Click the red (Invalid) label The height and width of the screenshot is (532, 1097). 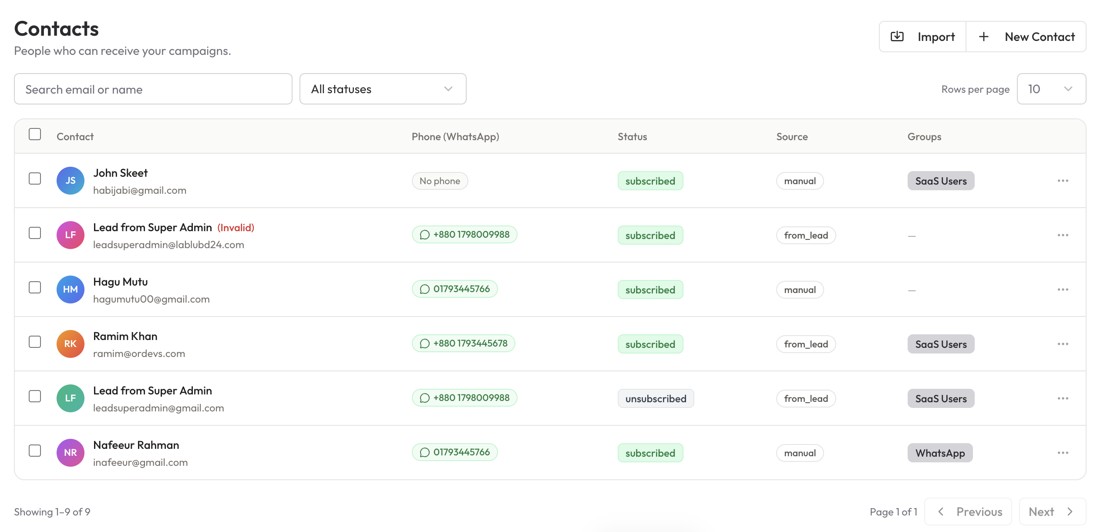(236, 228)
